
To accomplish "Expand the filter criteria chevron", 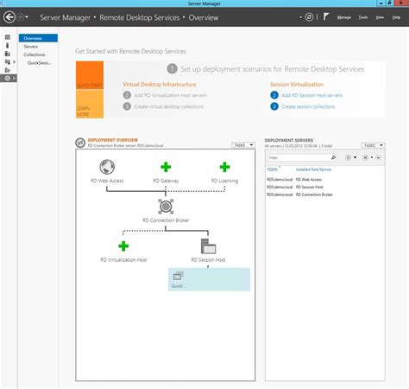I will pos(378,157).
